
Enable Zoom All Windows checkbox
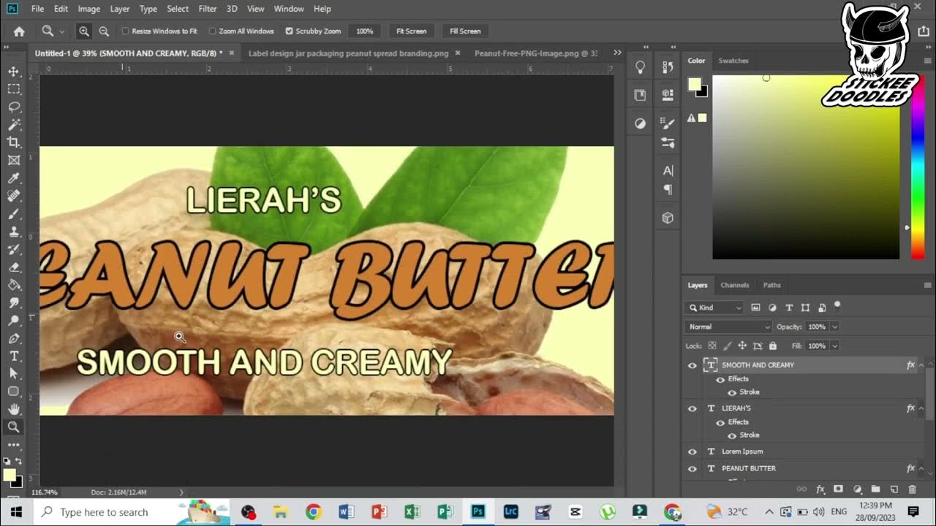(212, 31)
